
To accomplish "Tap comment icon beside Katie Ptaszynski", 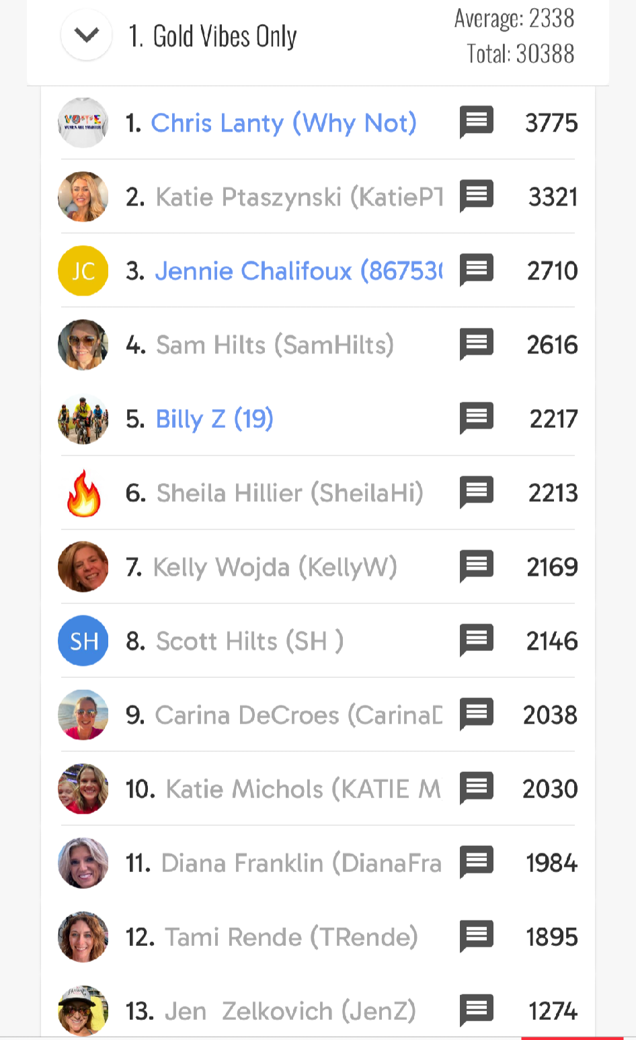I will (477, 196).
